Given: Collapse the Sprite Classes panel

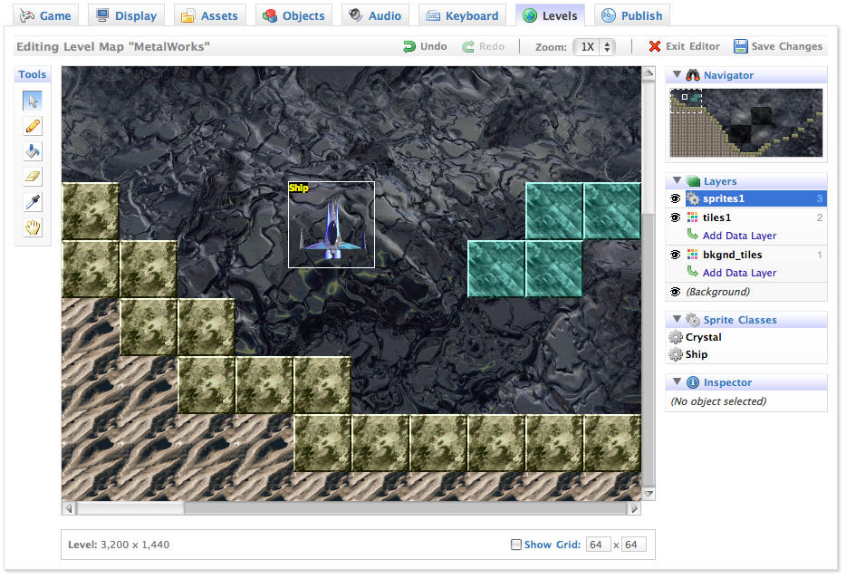Looking at the screenshot, I should 677,320.
